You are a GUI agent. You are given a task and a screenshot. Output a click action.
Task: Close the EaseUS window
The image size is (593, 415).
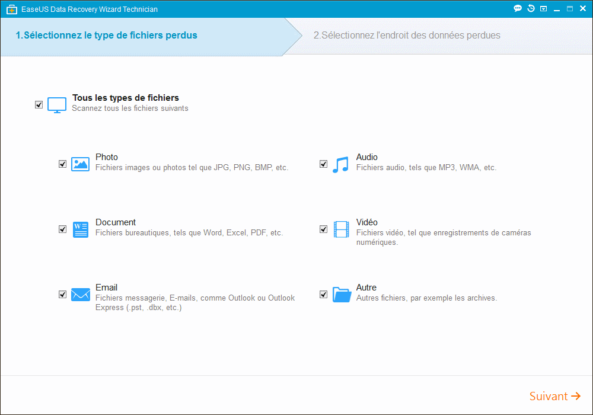[583, 8]
